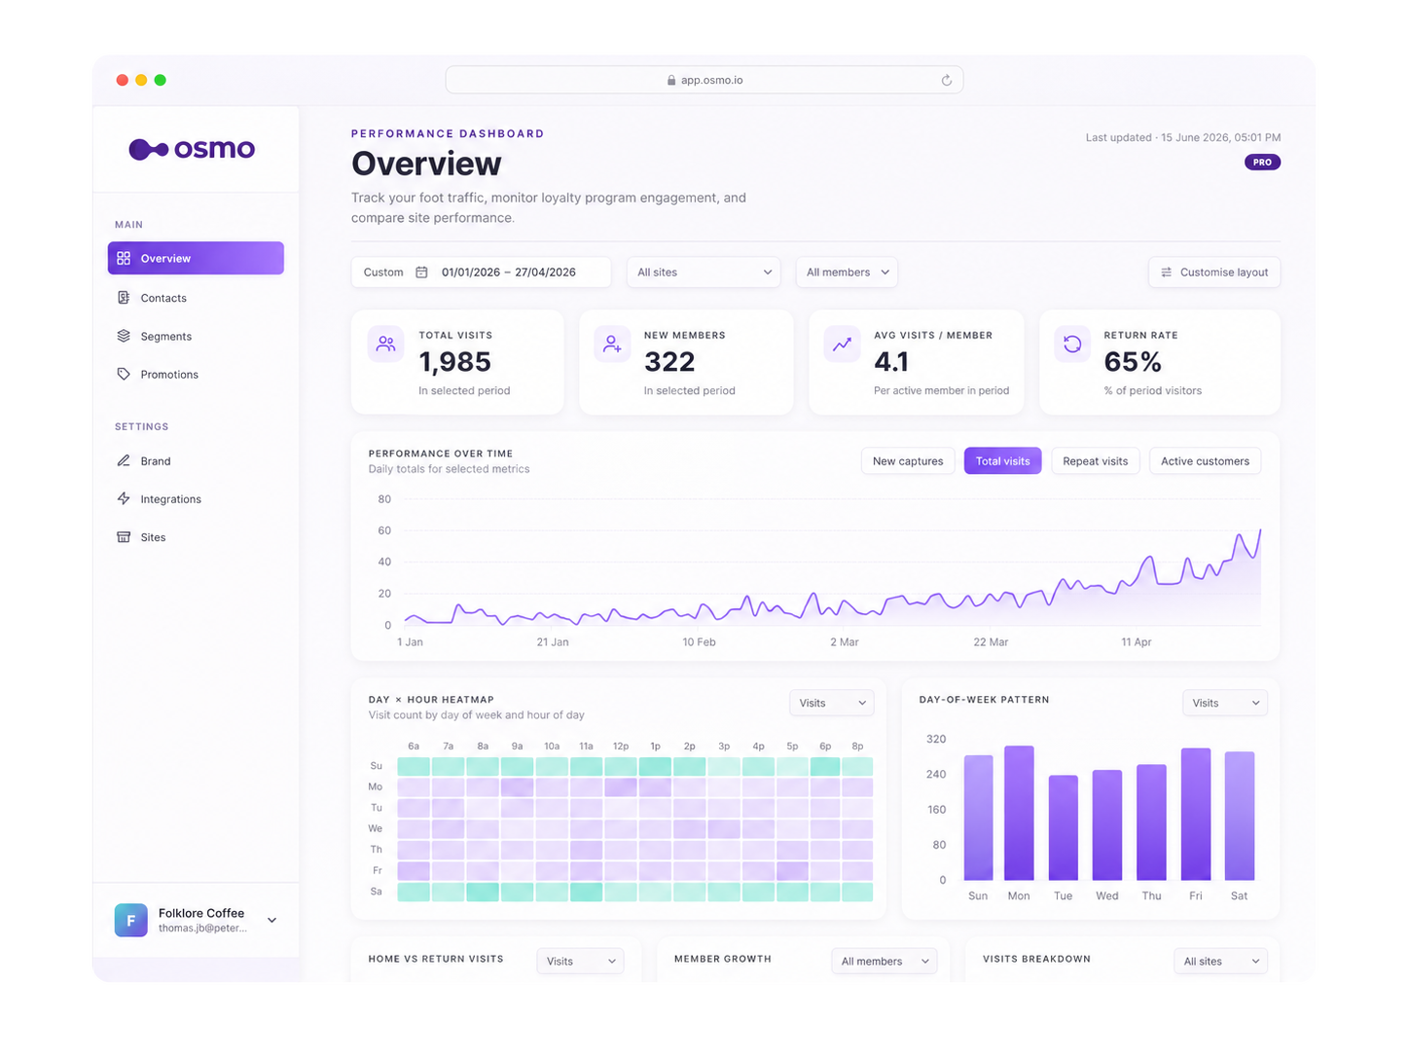Open the Contacts page
This screenshot has height=1057, width=1409.
point(196,298)
